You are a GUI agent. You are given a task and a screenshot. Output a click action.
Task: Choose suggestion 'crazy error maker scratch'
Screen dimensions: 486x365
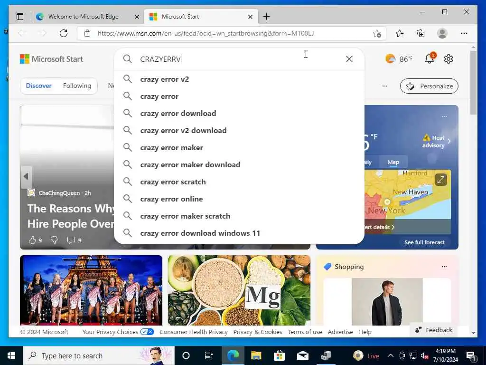[x=239, y=216]
